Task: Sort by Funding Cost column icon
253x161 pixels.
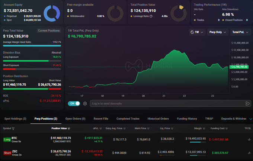Action: coord(227,129)
